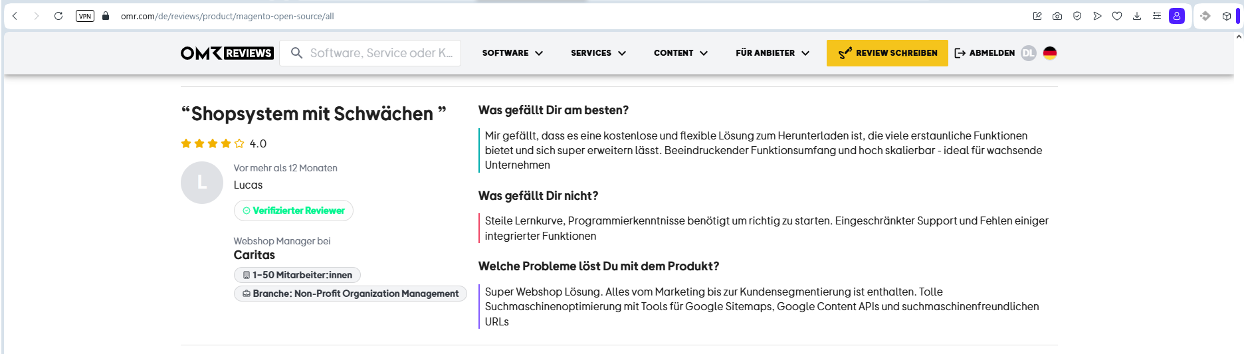The width and height of the screenshot is (1244, 354).
Task: Click the snapshot camera icon in address bar
Action: 1057,16
